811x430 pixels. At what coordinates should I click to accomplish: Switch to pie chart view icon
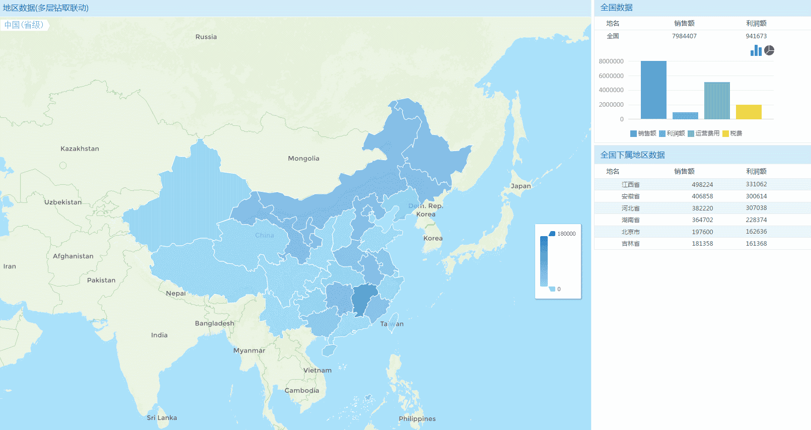pos(769,50)
